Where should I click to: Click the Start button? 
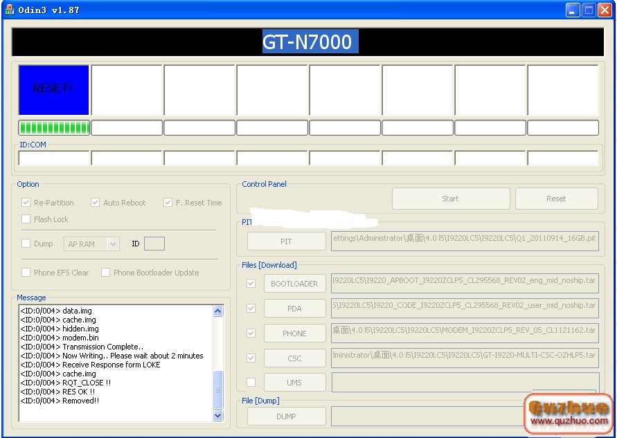451,199
